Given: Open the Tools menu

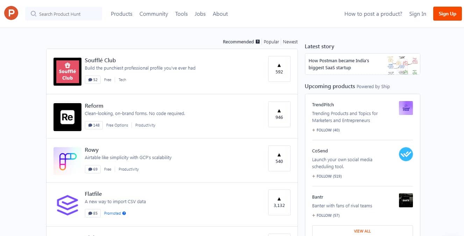Looking at the screenshot, I should (x=181, y=14).
